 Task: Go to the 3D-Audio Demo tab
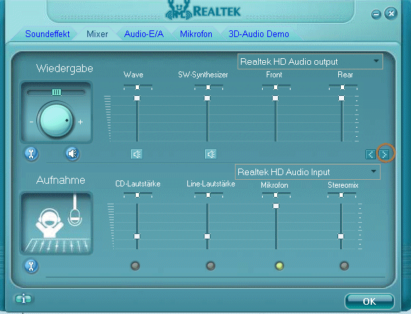tap(259, 34)
